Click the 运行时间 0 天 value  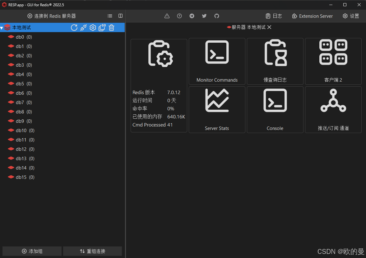[172, 101]
